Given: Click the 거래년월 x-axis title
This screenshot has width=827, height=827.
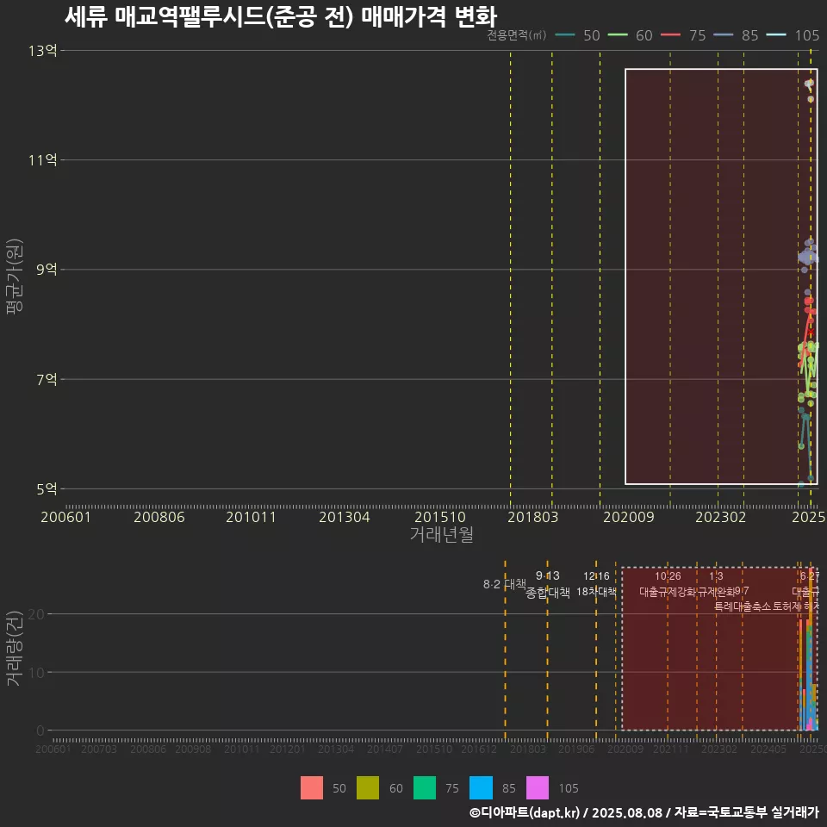Looking at the screenshot, I should pos(441,534).
